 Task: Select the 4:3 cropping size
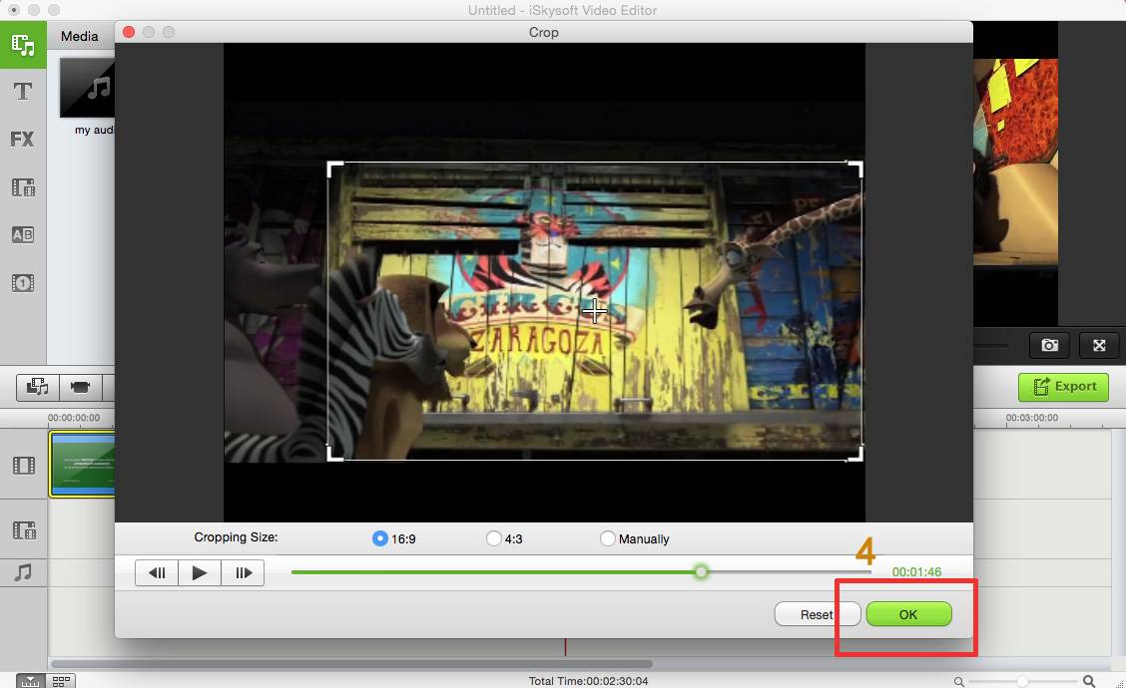pyautogui.click(x=493, y=538)
